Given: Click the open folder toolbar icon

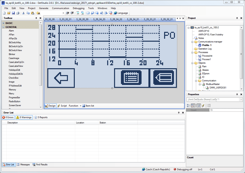Looking at the screenshot, I should coord(9,13).
